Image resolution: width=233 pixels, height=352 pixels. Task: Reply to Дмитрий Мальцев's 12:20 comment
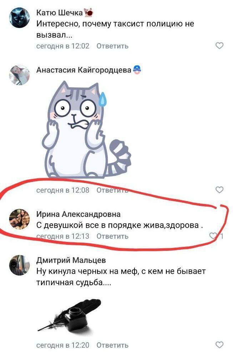point(112,345)
